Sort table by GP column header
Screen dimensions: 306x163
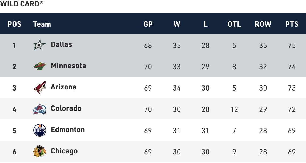pyautogui.click(x=148, y=24)
